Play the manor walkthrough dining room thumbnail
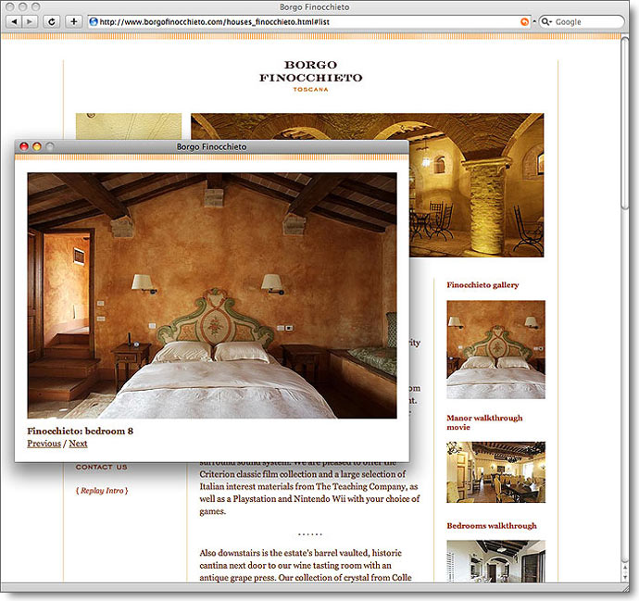This screenshot has width=639, height=601. [x=495, y=472]
